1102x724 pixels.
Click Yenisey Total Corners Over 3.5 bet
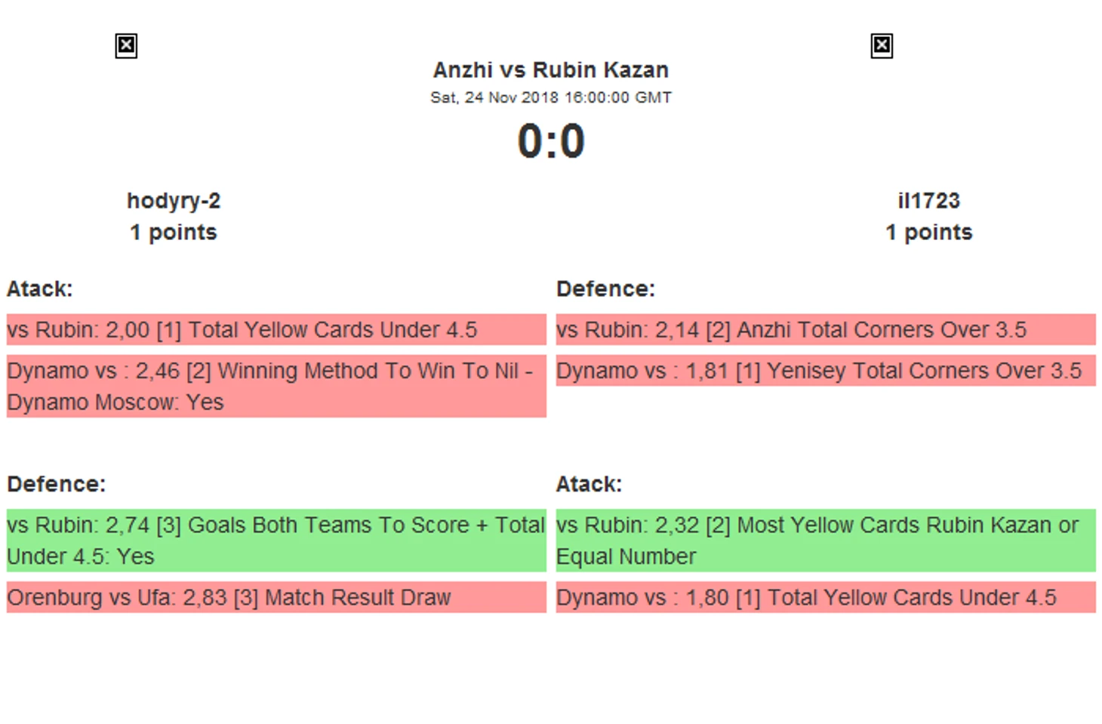826,371
